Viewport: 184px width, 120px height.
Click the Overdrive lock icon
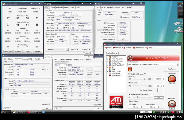click(130, 69)
